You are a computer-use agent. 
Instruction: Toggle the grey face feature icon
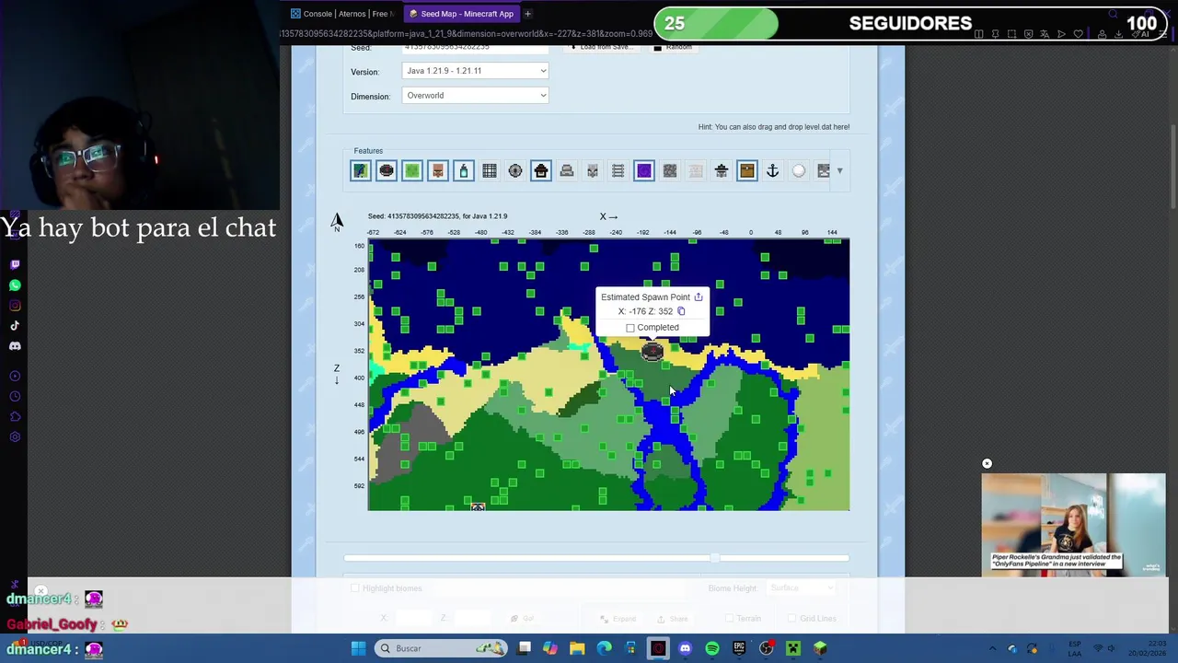pyautogui.click(x=592, y=170)
